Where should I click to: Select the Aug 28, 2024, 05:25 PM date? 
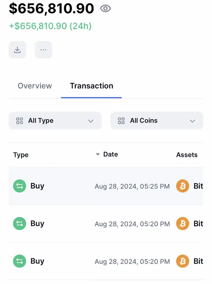(132, 186)
